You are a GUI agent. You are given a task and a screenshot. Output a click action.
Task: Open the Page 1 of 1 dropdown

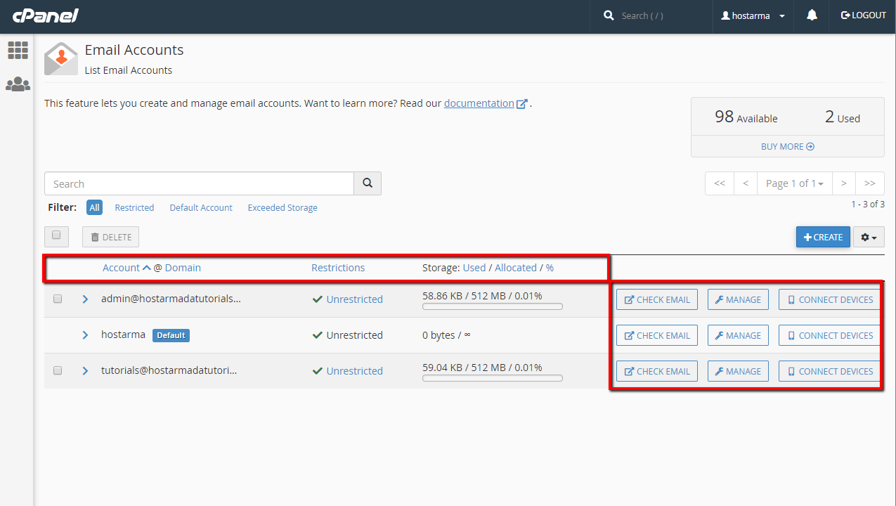click(794, 183)
